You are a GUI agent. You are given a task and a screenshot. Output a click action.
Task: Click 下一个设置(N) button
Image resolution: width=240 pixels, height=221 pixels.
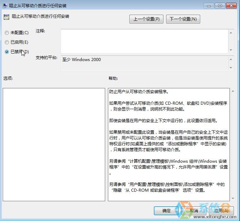pos(183,19)
